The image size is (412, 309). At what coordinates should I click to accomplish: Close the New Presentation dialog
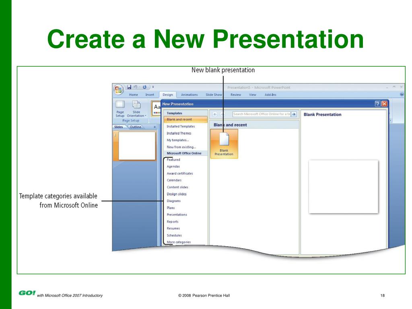coord(384,104)
